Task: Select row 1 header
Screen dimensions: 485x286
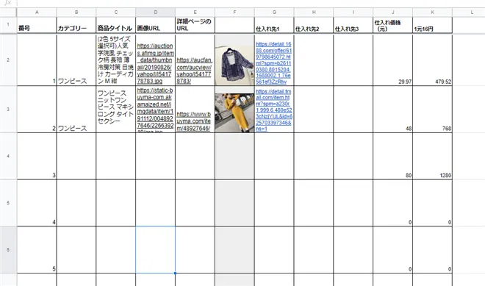Action: 8,25
